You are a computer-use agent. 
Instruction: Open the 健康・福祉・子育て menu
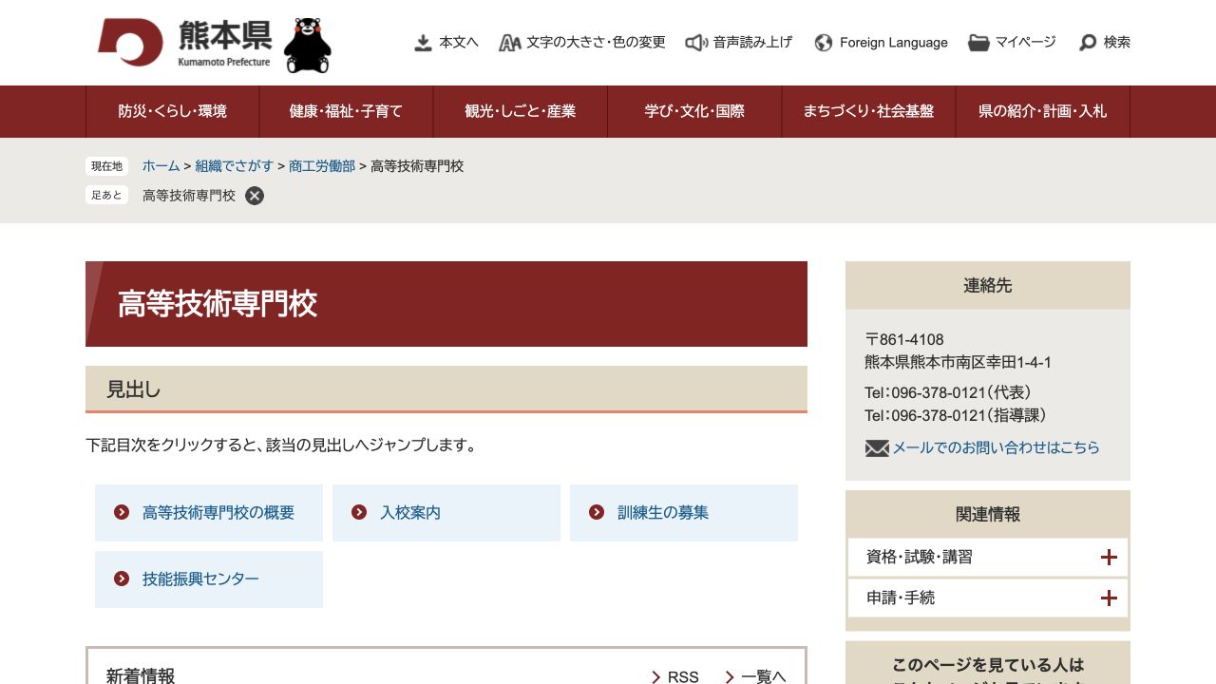[346, 111]
